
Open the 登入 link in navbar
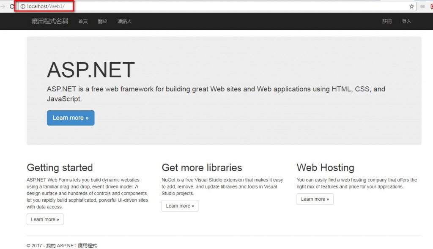406,21
